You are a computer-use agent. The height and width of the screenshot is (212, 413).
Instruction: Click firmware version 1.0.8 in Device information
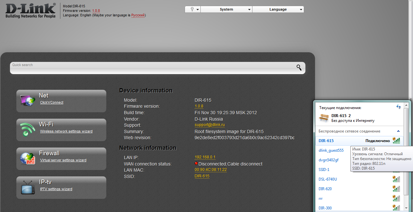point(199,106)
